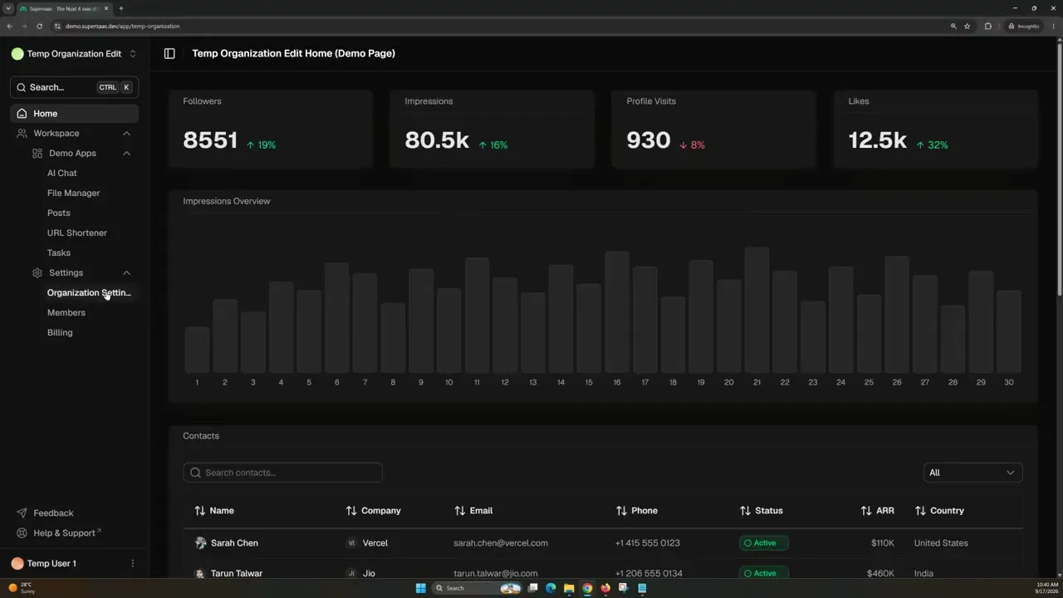Viewport: 1063px width, 598px height.
Task: Open the browser tab search dropdown
Action: (8, 8)
